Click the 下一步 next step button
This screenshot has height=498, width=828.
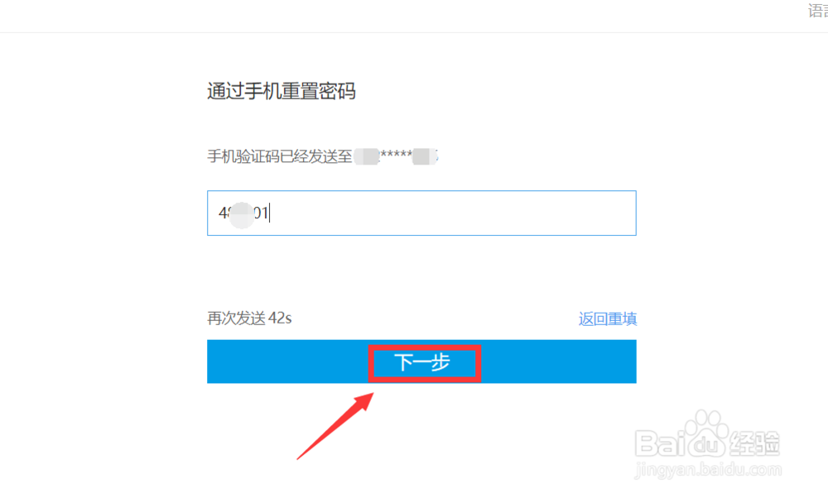pos(421,362)
